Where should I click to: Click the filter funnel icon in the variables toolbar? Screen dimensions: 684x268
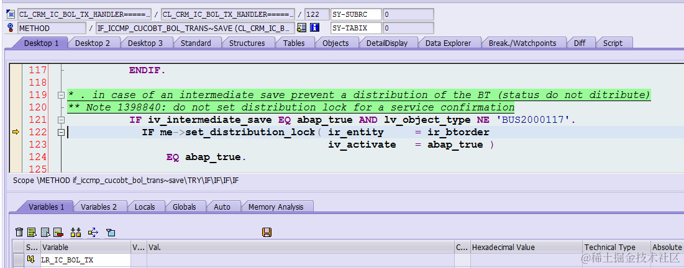click(111, 233)
